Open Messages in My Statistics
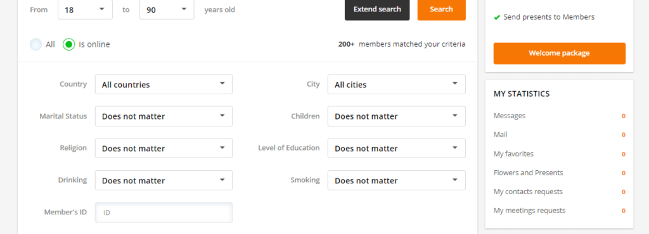The height and width of the screenshot is (234, 649). pos(510,116)
